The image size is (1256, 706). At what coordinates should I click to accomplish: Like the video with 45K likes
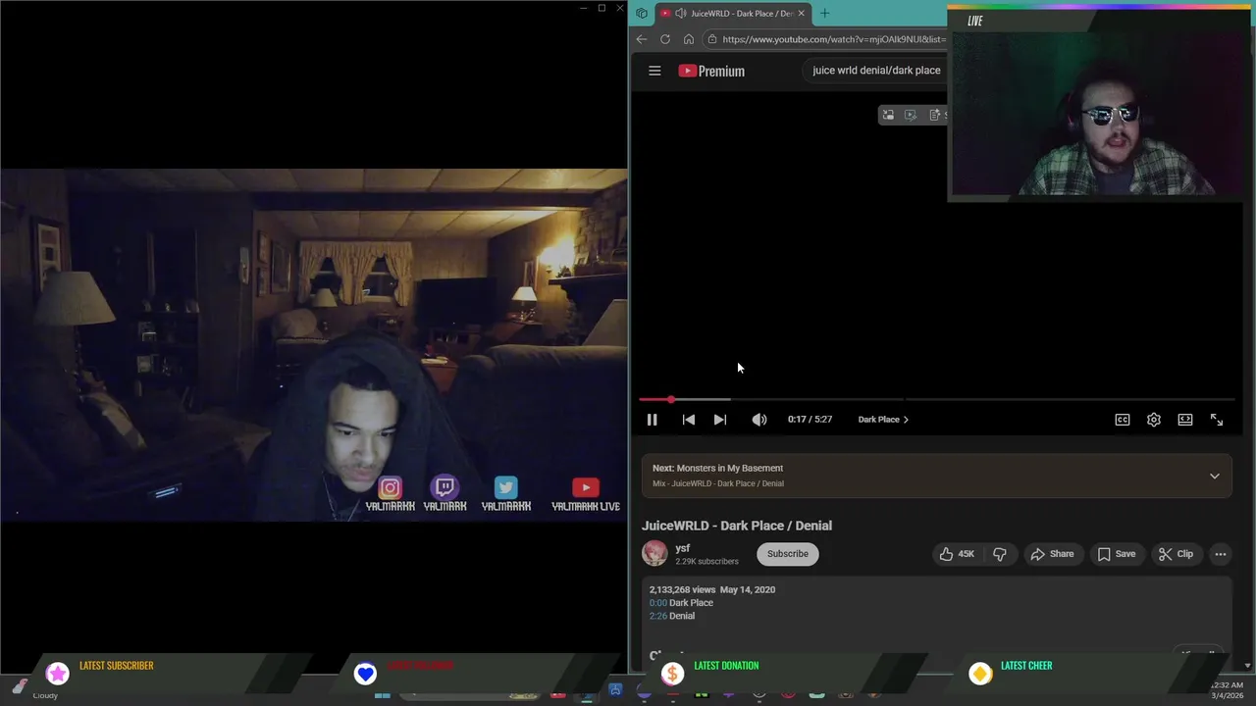click(956, 554)
